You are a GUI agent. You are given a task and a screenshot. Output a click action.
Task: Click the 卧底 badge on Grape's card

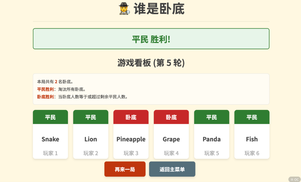(x=171, y=117)
